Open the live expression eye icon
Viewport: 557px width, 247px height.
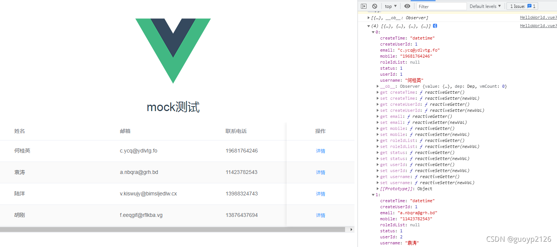click(x=407, y=6)
